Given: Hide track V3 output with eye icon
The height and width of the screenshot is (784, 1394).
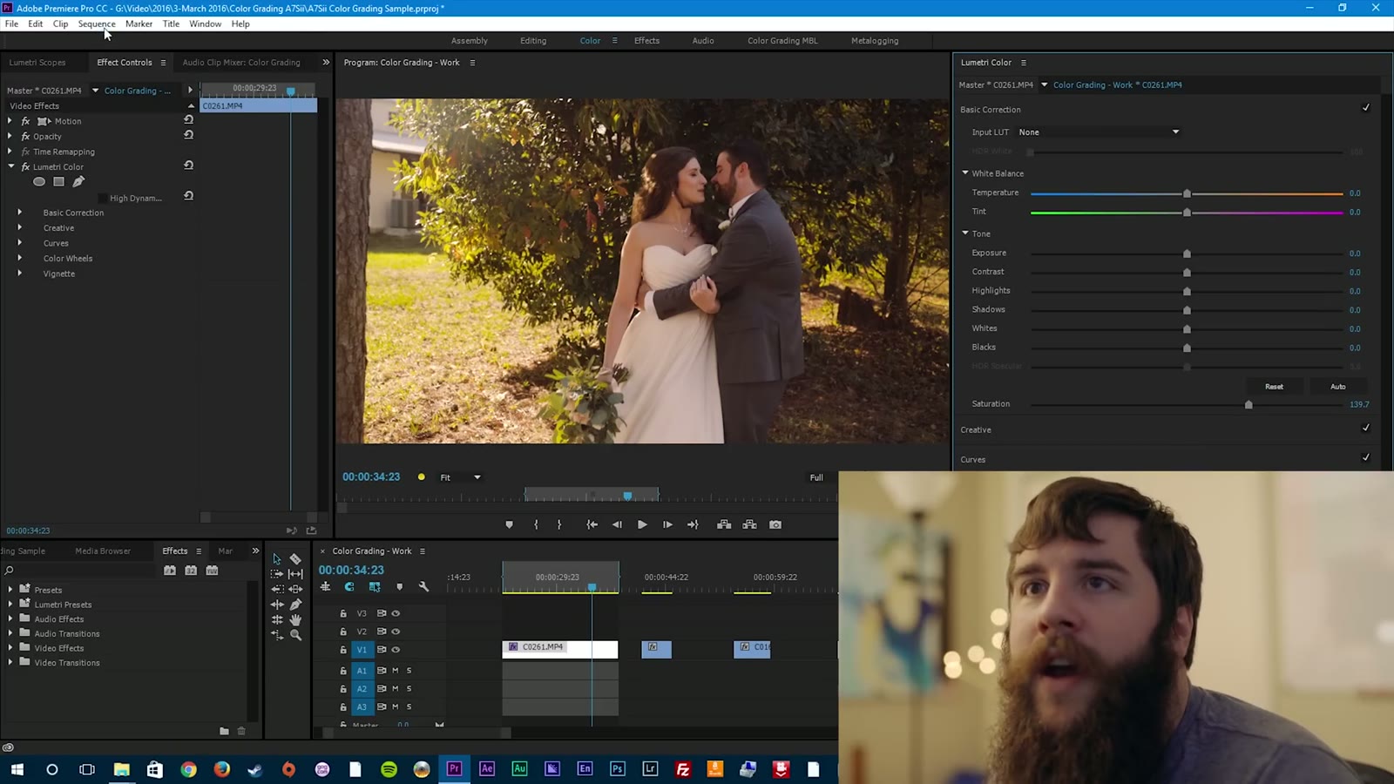Looking at the screenshot, I should coord(396,613).
